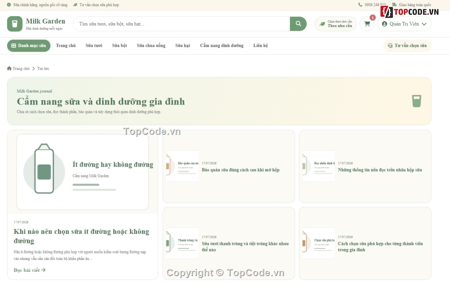Screen dimensions: 450x287
Task: Open the Sữa tươi menu item
Action: [94, 46]
